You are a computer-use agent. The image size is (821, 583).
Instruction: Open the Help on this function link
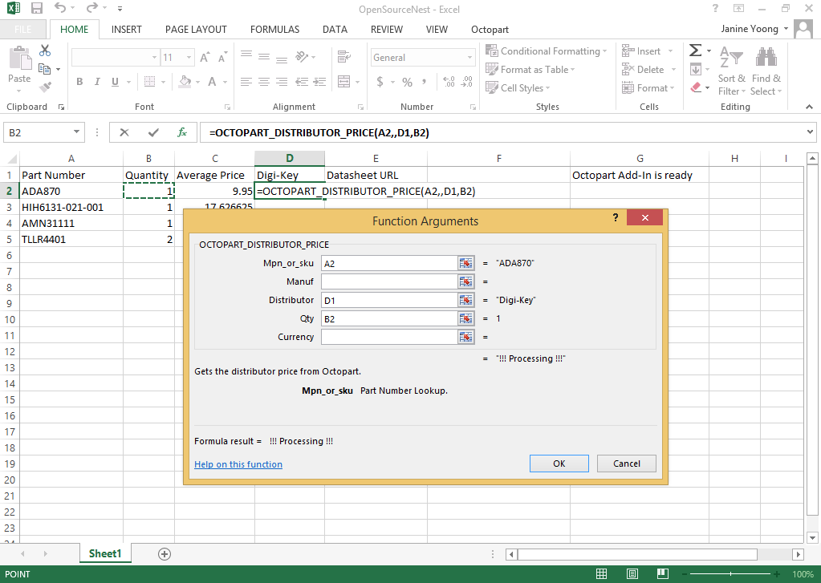coord(238,464)
